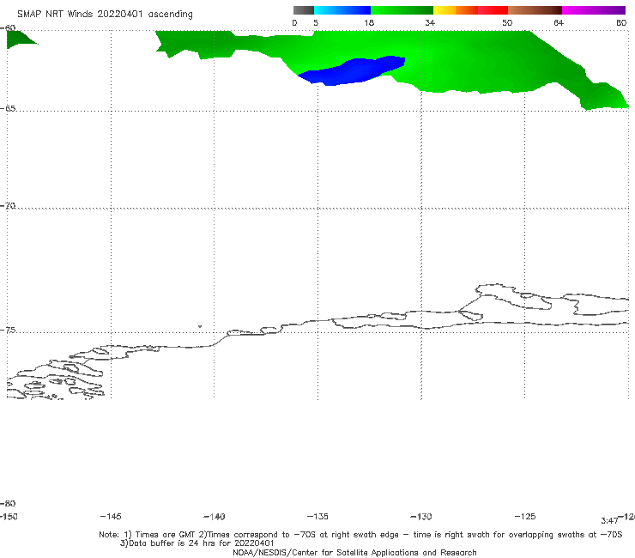
Task: Click the latitude label '-70'
Action: (8, 205)
